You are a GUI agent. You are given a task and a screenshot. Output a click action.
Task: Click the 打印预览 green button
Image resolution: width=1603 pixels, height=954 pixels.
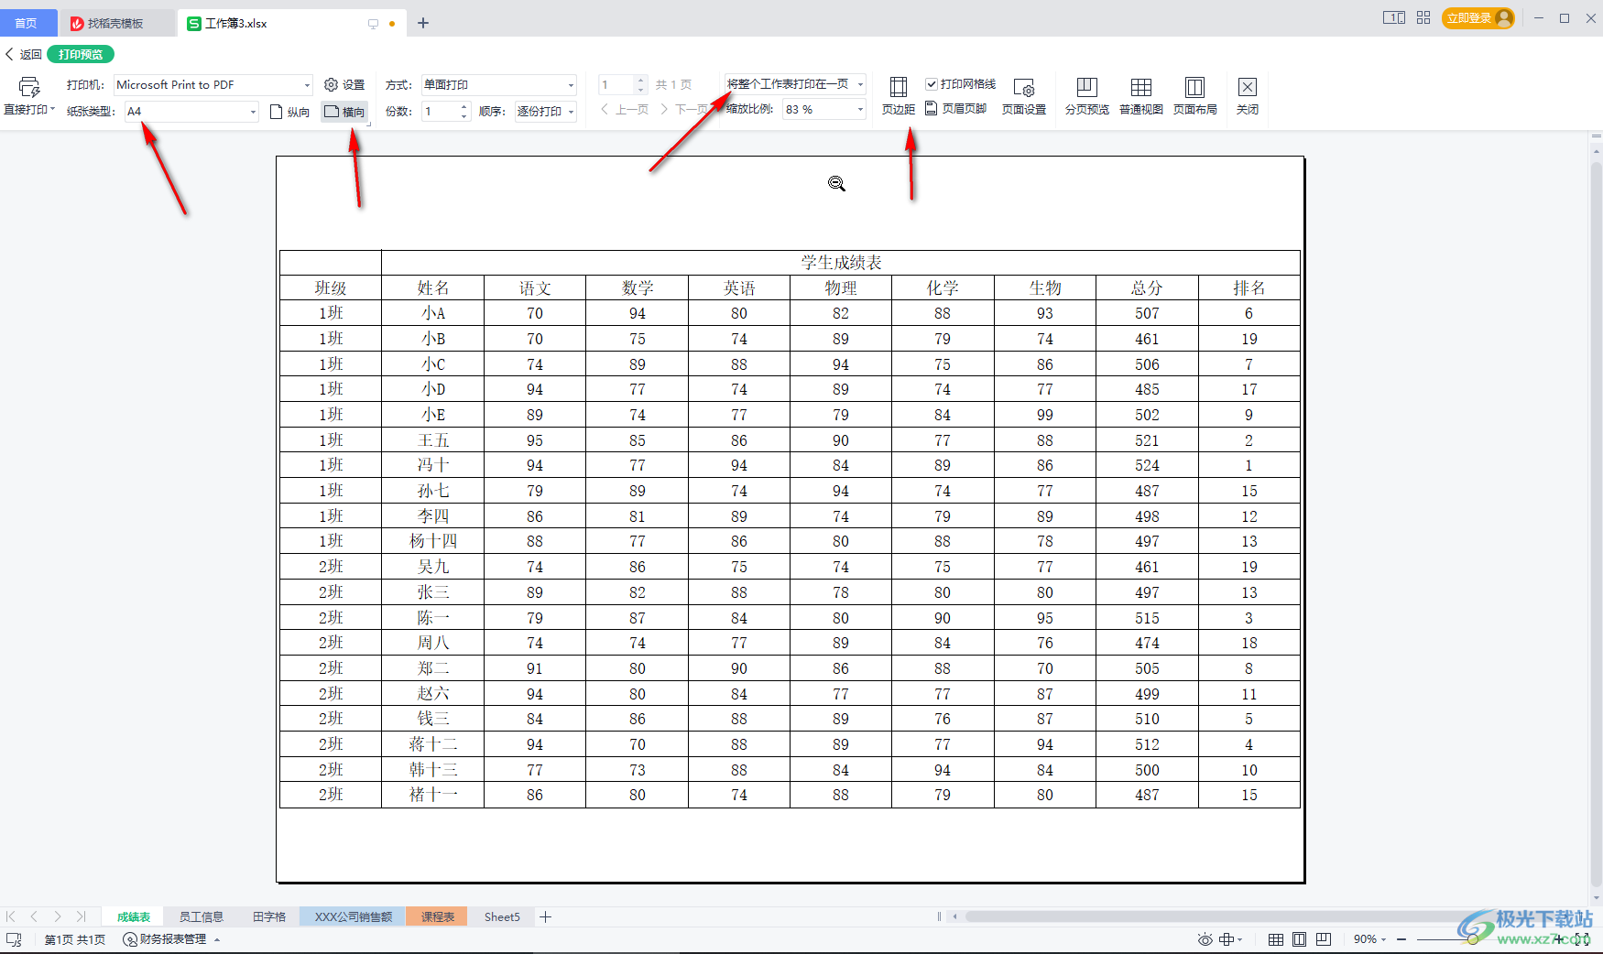(x=81, y=55)
